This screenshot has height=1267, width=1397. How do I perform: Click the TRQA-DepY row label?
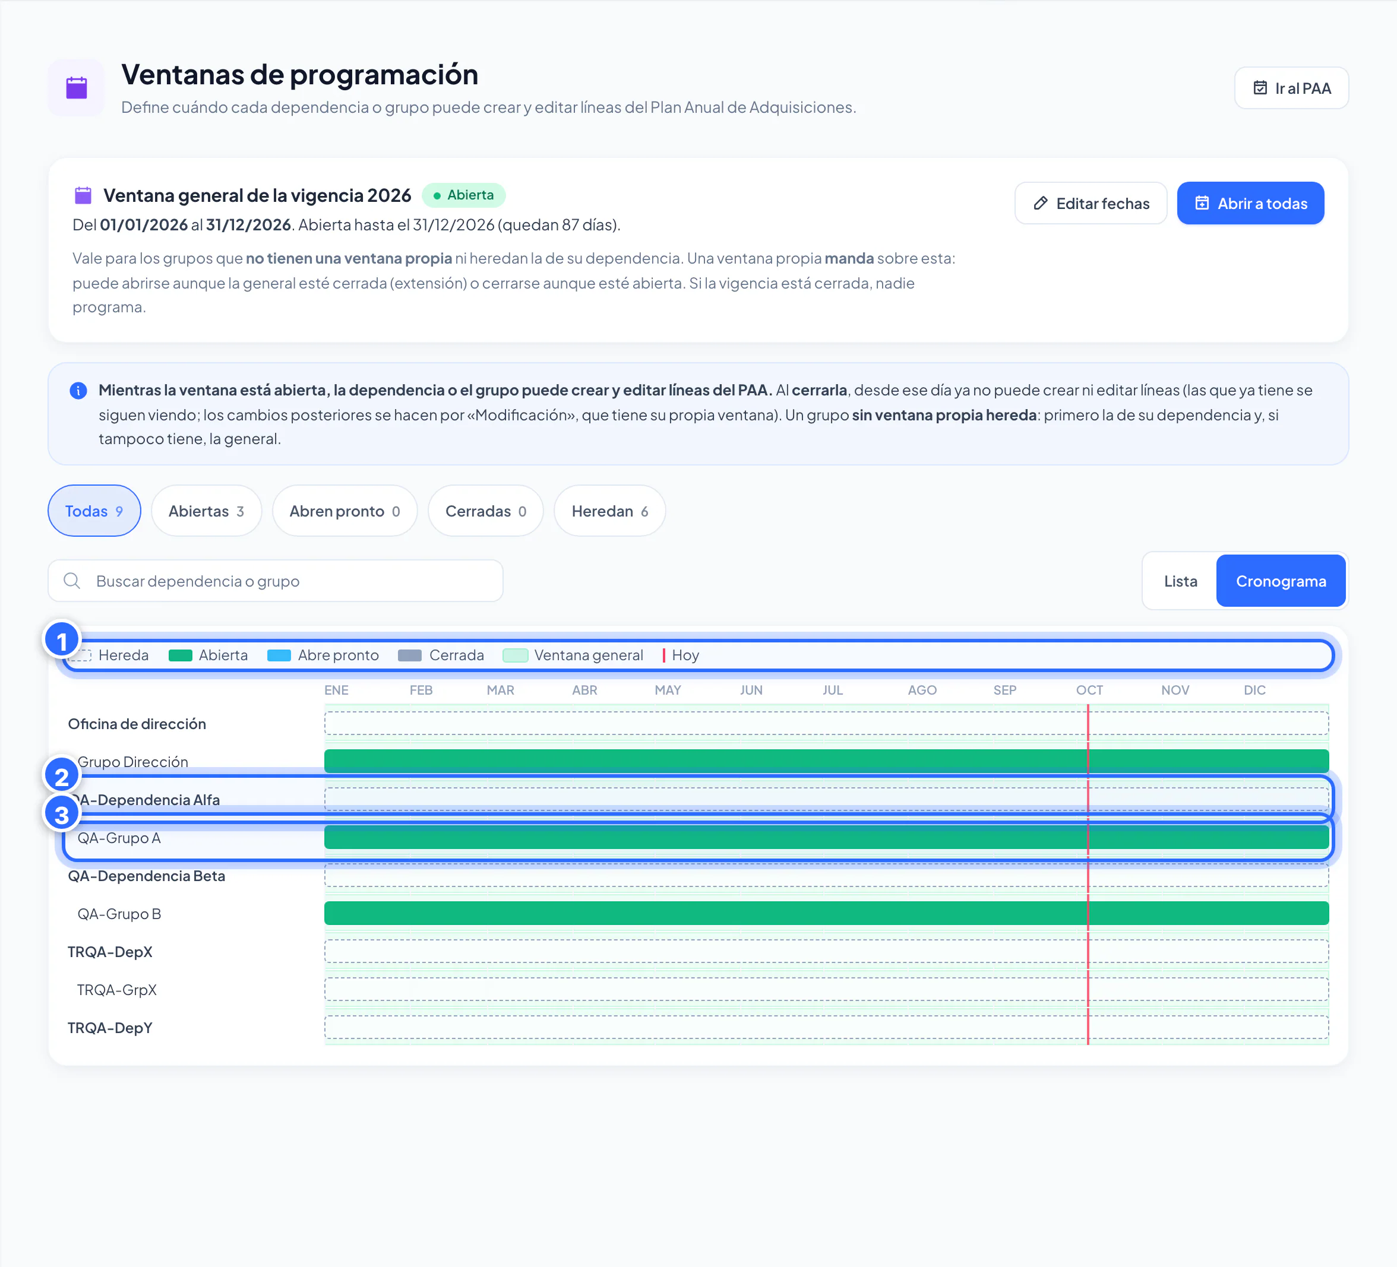110,1029
